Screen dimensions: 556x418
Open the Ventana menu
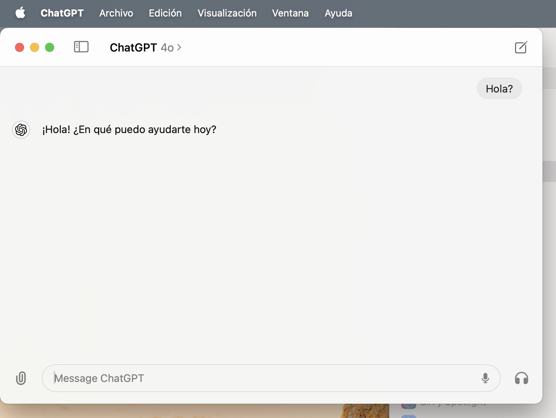click(290, 13)
